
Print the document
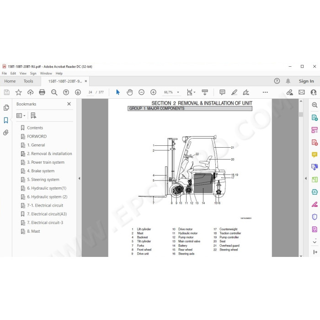pyautogui.click(x=42, y=92)
